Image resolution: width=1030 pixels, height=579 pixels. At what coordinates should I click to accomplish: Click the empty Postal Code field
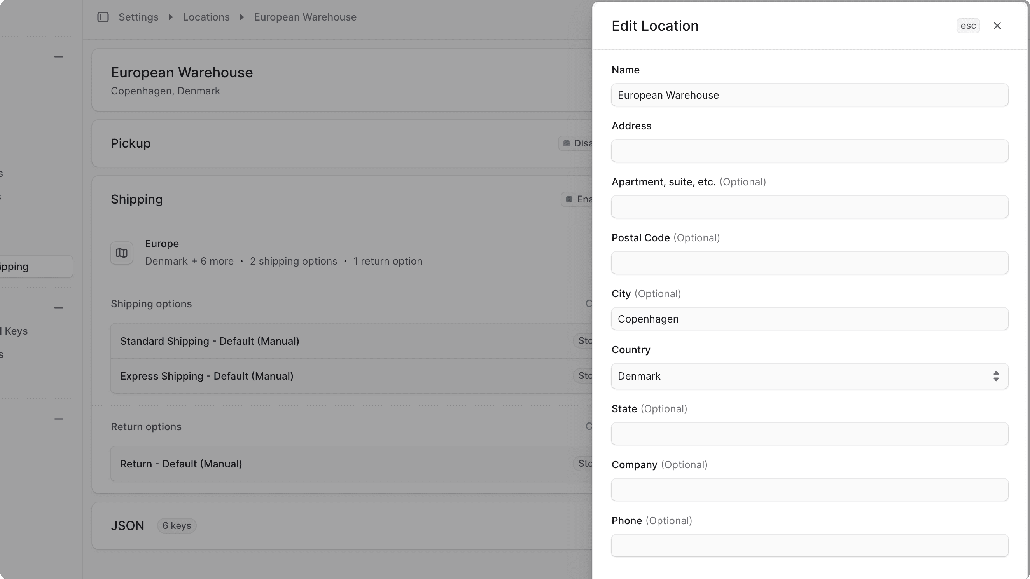coord(809,263)
